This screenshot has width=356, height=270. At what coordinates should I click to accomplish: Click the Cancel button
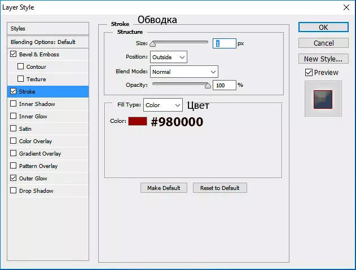[x=323, y=43]
